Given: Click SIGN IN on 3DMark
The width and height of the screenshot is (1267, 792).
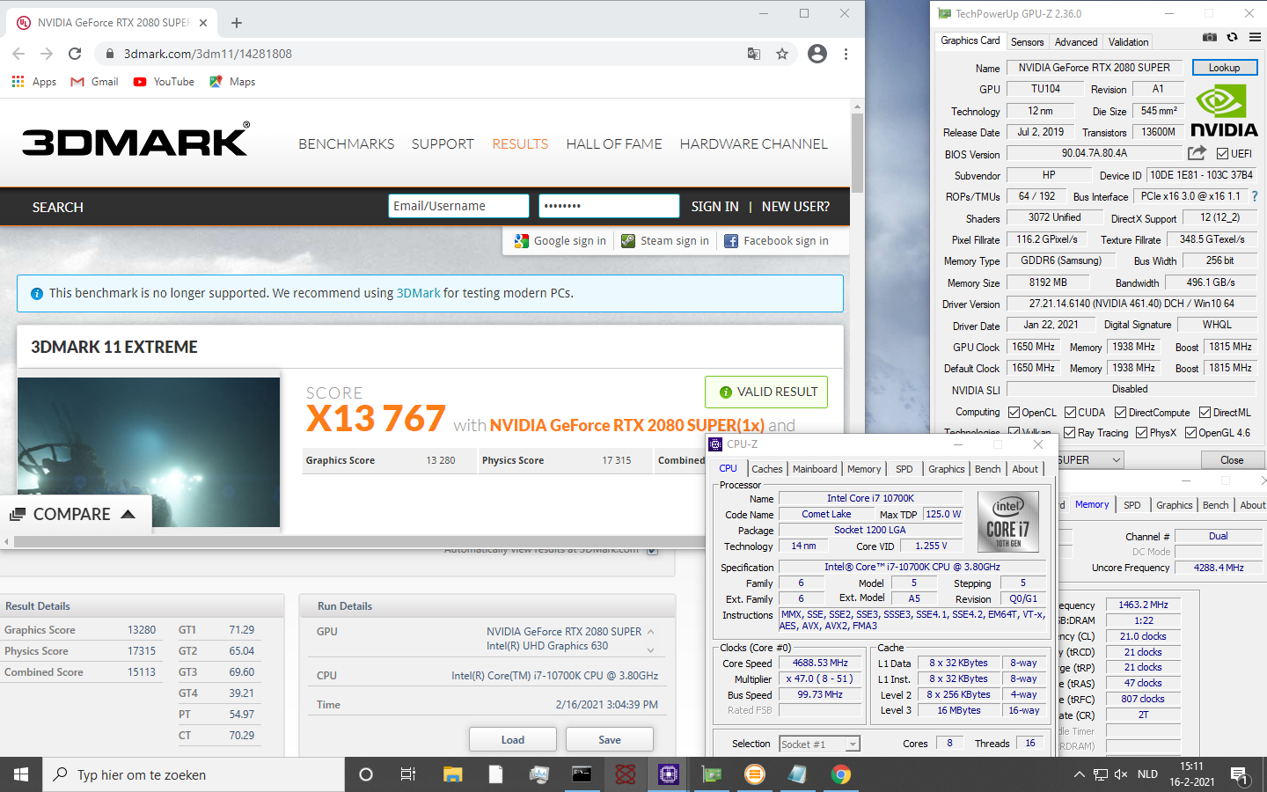Looking at the screenshot, I should [714, 206].
